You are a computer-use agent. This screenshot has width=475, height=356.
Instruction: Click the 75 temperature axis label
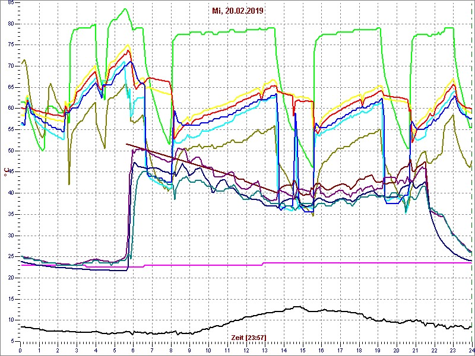pyautogui.click(x=11, y=45)
